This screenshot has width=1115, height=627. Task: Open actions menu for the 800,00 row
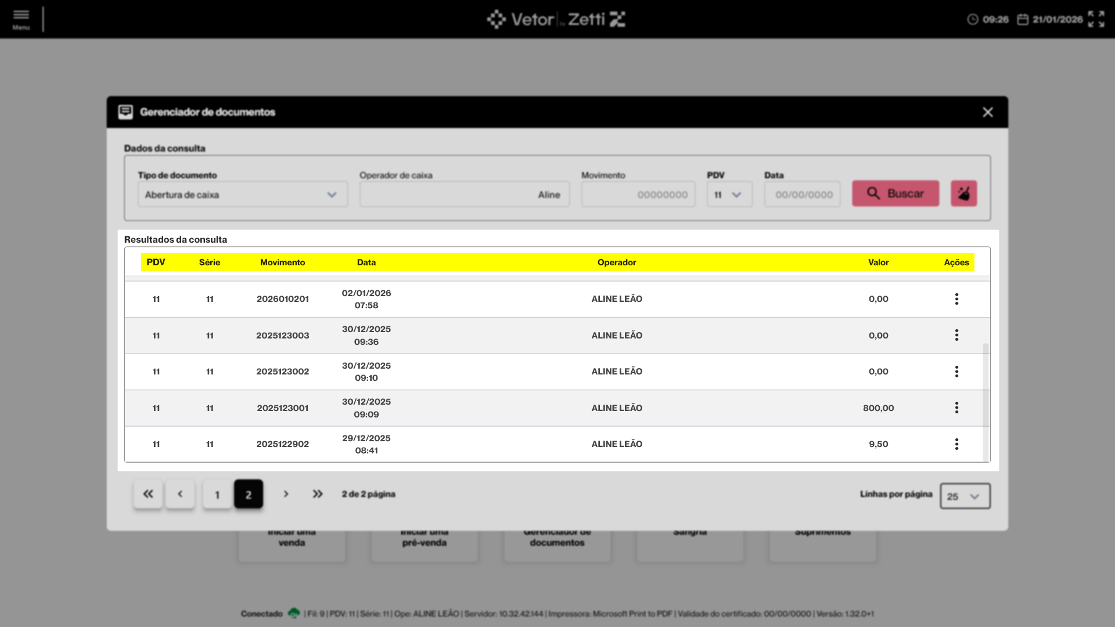(956, 408)
